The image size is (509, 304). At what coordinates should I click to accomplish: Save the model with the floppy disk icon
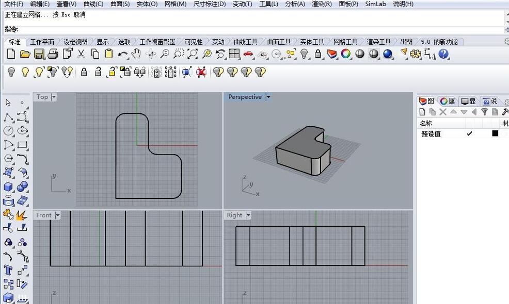(x=39, y=54)
